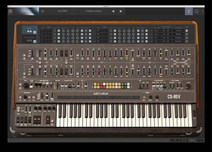Click the first row first knob in left multi block

point(63,31)
